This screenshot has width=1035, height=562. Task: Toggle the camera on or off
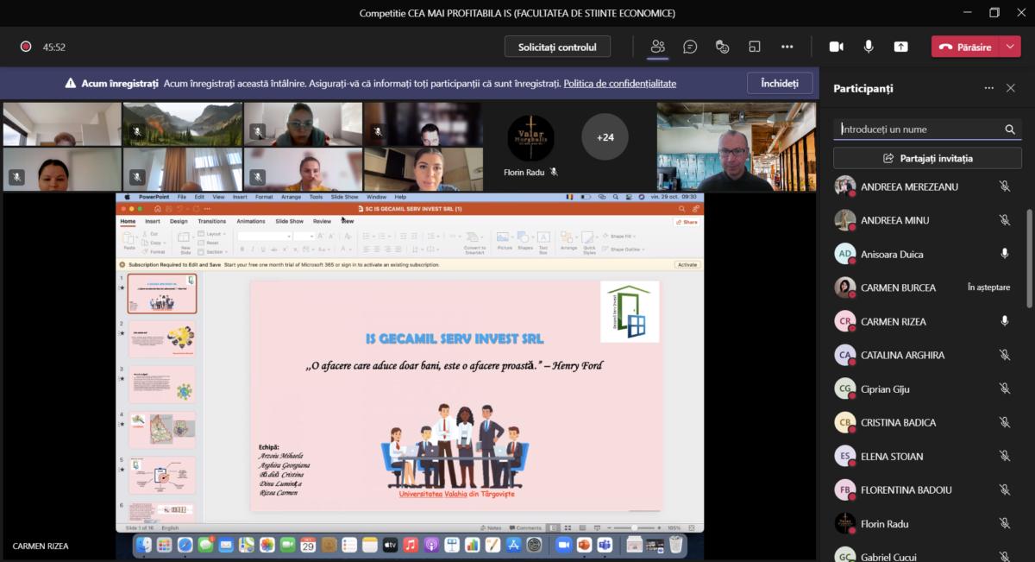(836, 47)
